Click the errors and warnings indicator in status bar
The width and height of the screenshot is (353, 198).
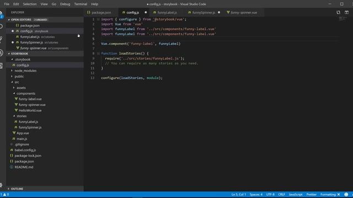click(4, 194)
